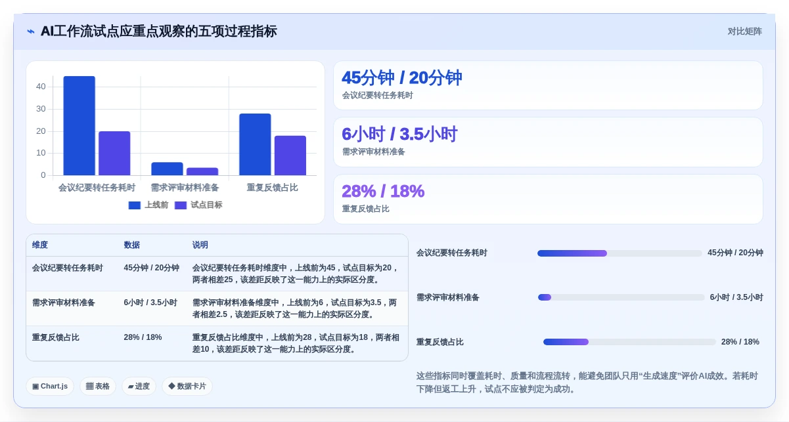Click the 上线前 bar for 会议纪要转任务耗时
Screen dimensions: 789x422
point(79,126)
